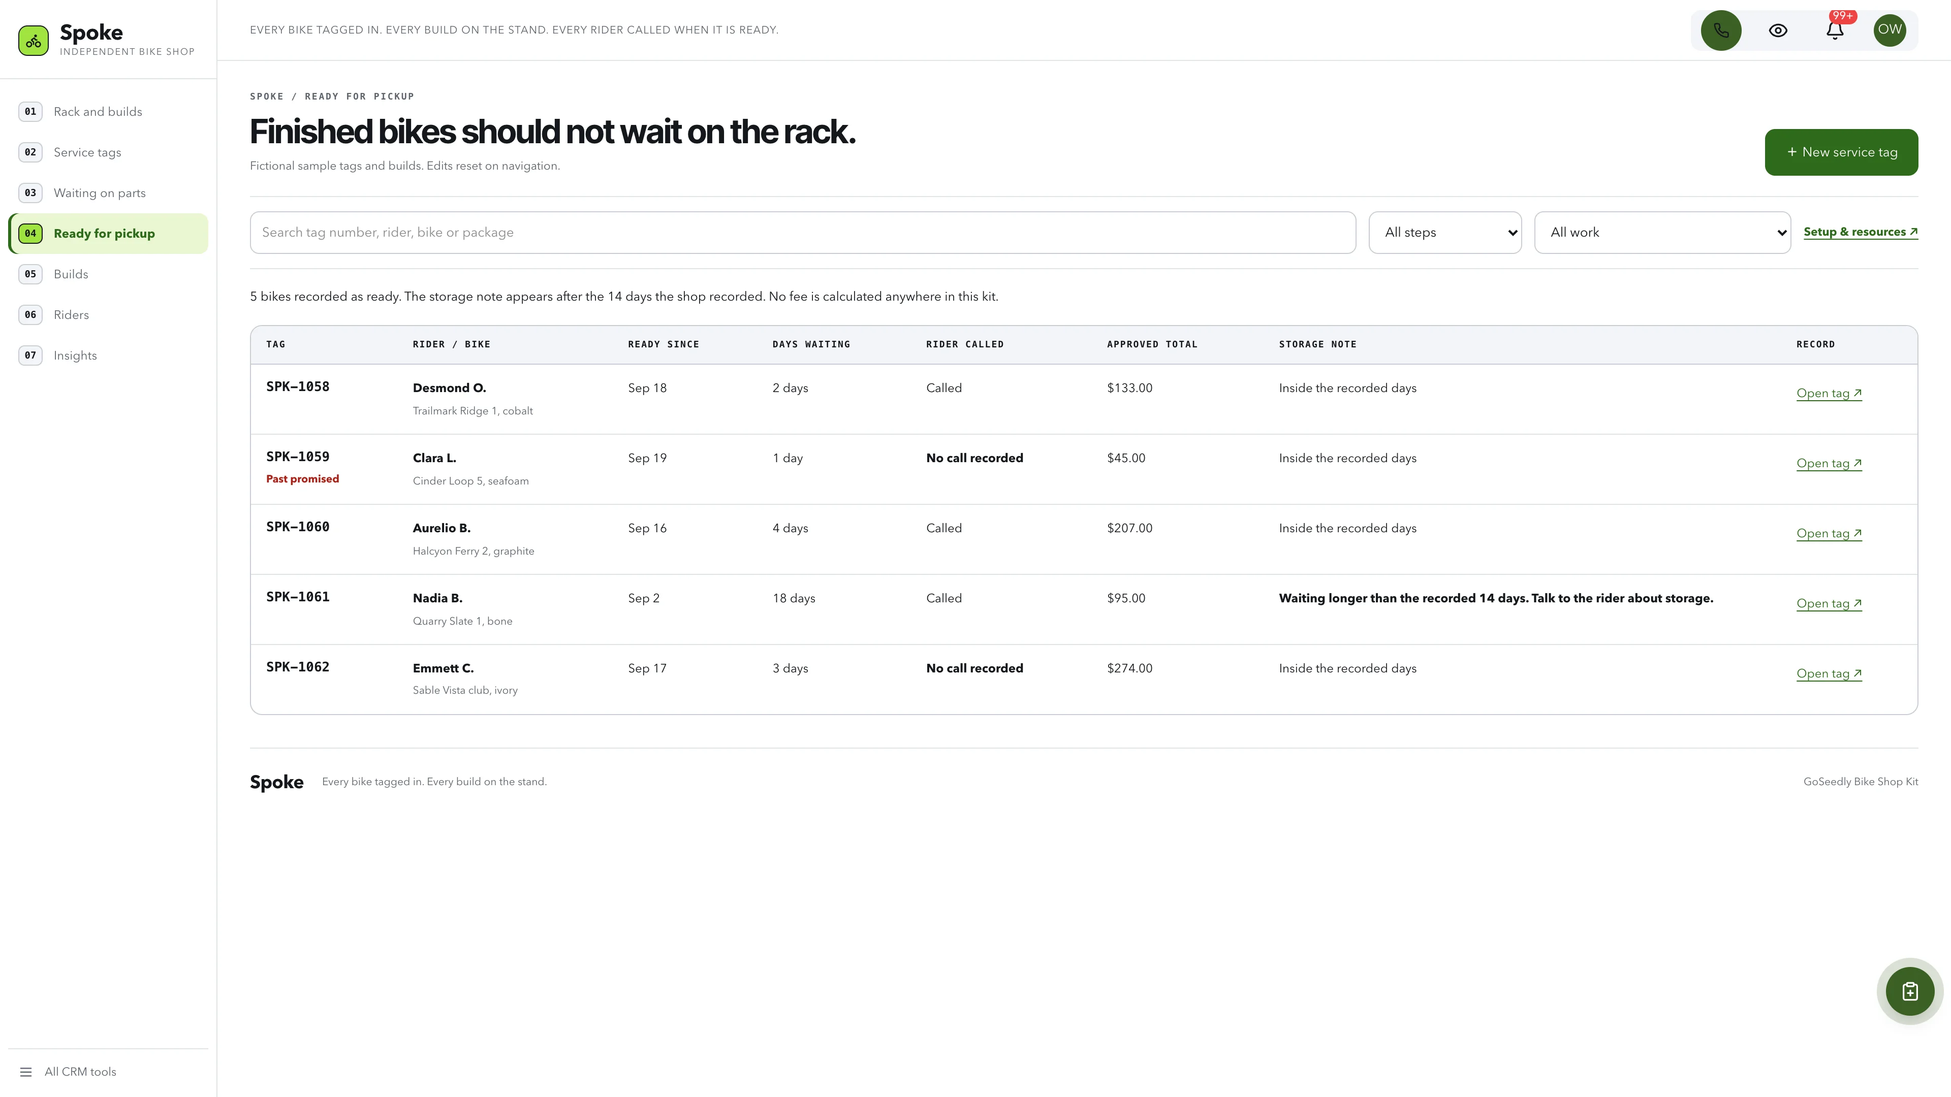Click 'No call recorded' for Clara L.

click(x=974, y=458)
